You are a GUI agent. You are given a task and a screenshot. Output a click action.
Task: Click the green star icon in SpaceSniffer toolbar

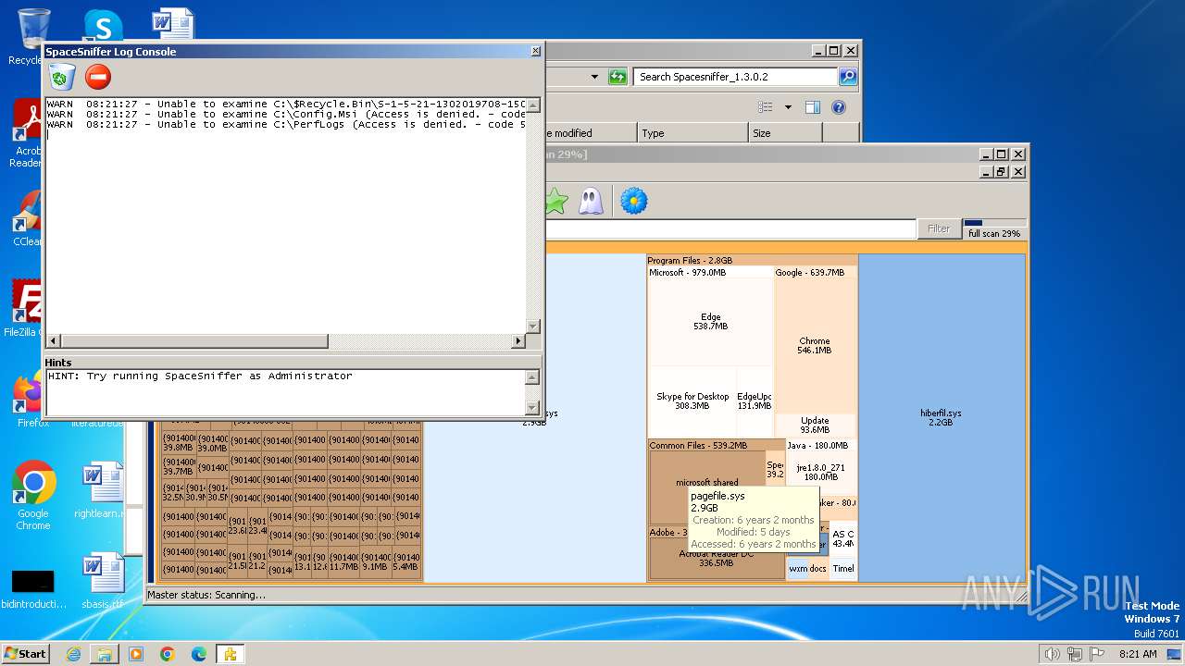point(555,201)
